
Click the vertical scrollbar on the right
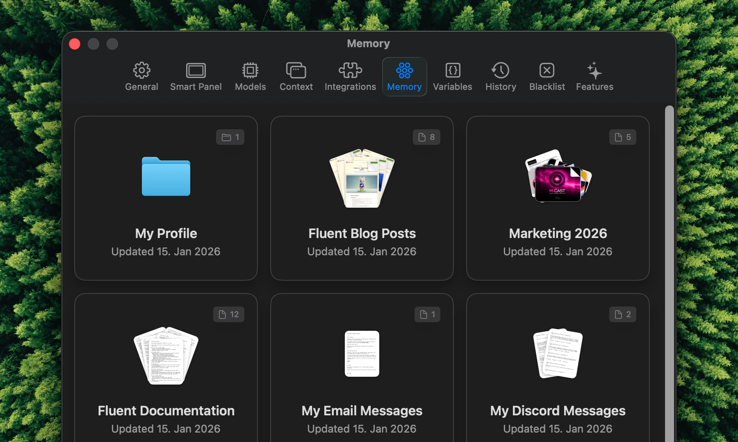[x=669, y=271]
